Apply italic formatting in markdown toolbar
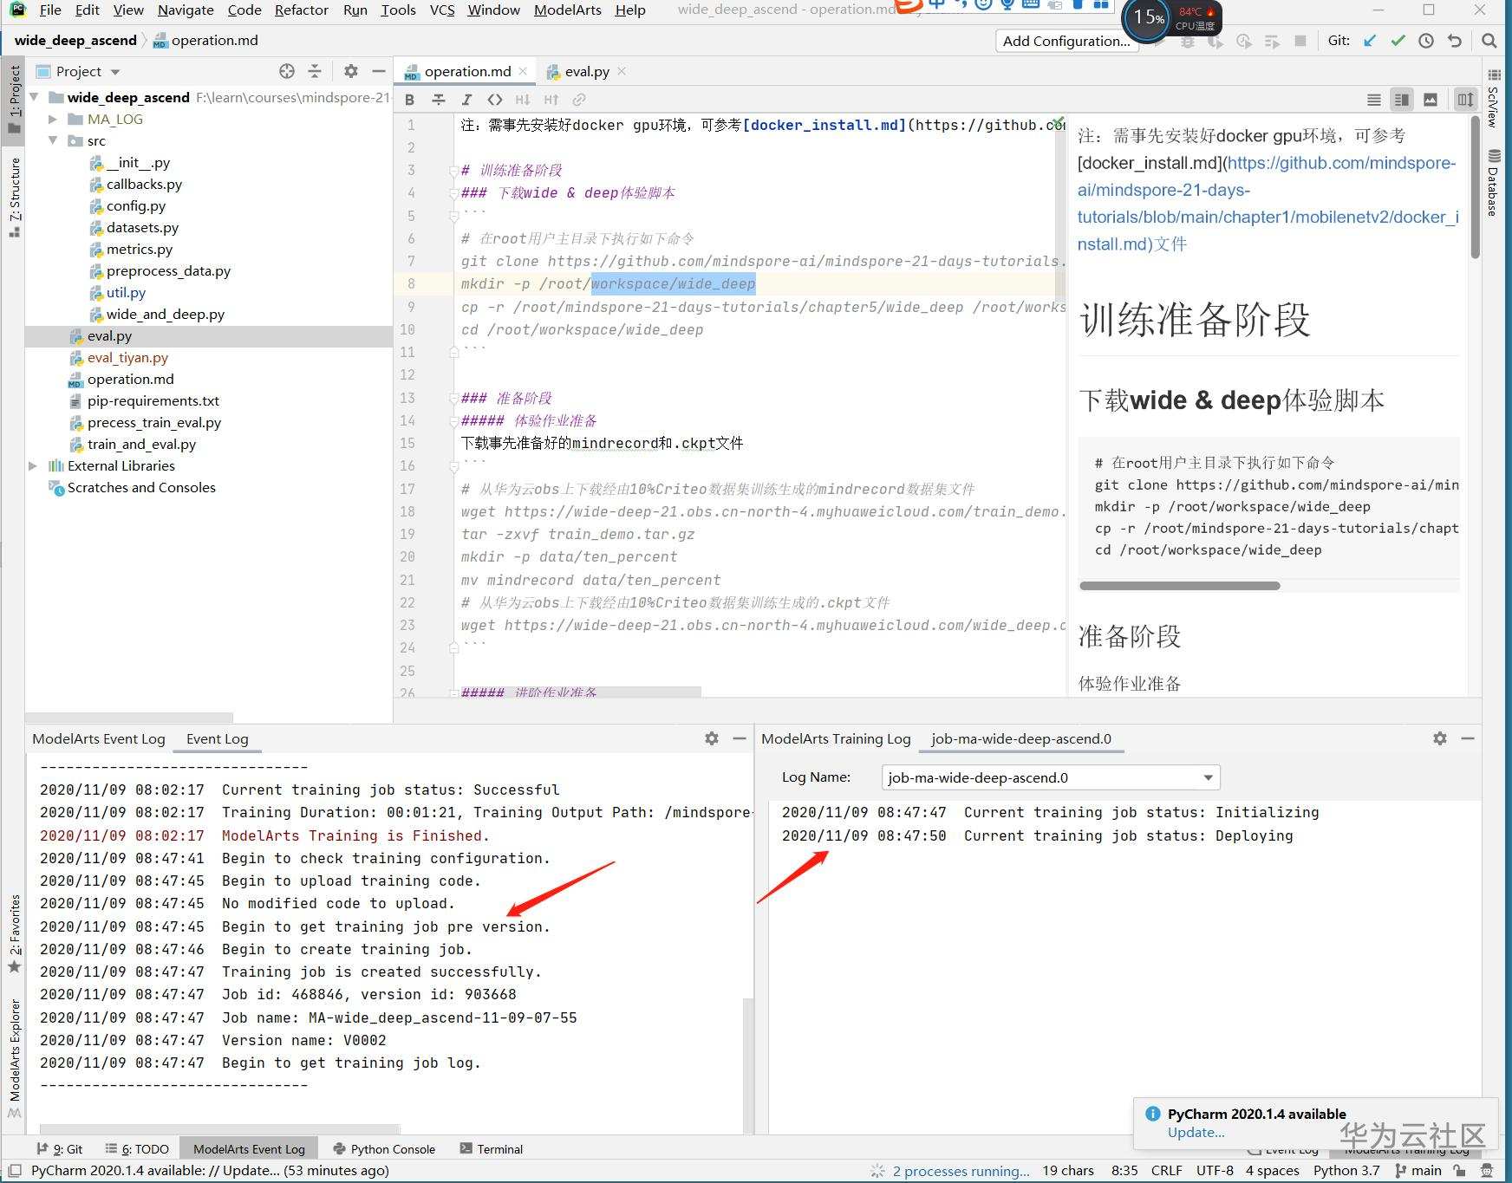This screenshot has width=1512, height=1183. tap(466, 100)
